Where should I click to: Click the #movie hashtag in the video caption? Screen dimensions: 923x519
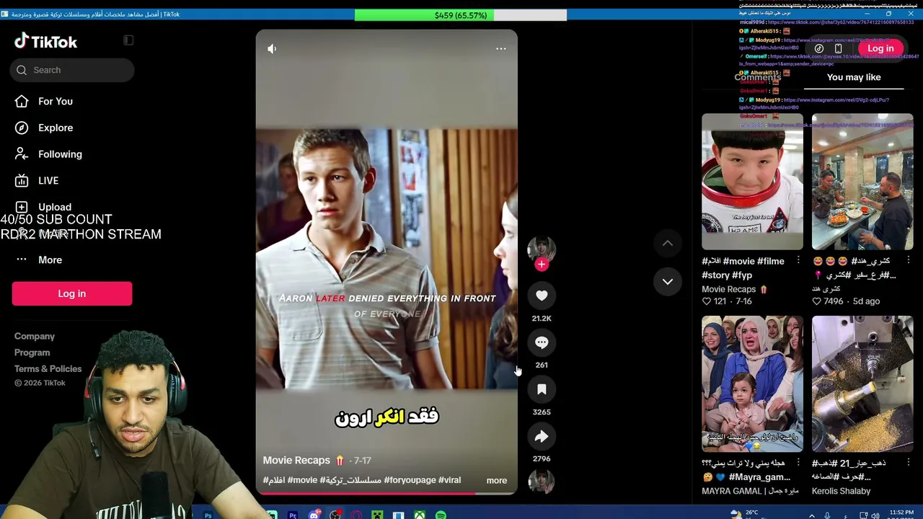click(x=302, y=480)
